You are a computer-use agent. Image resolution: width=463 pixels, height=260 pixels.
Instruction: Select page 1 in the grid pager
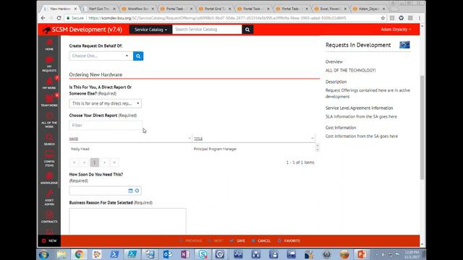[x=95, y=162]
